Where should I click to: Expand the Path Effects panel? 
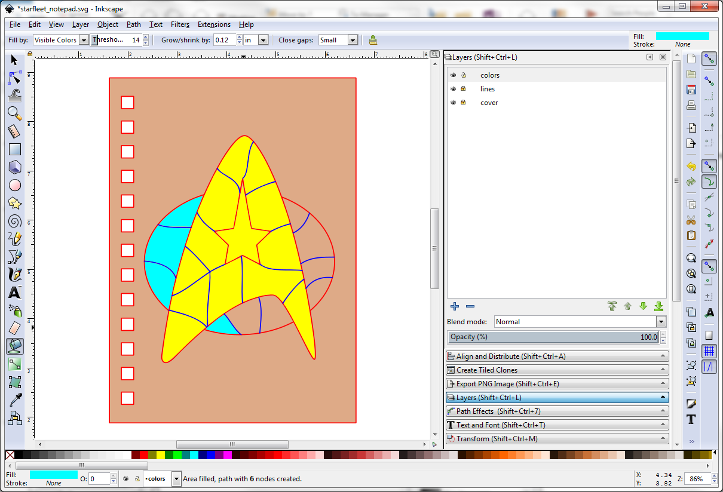(557, 411)
